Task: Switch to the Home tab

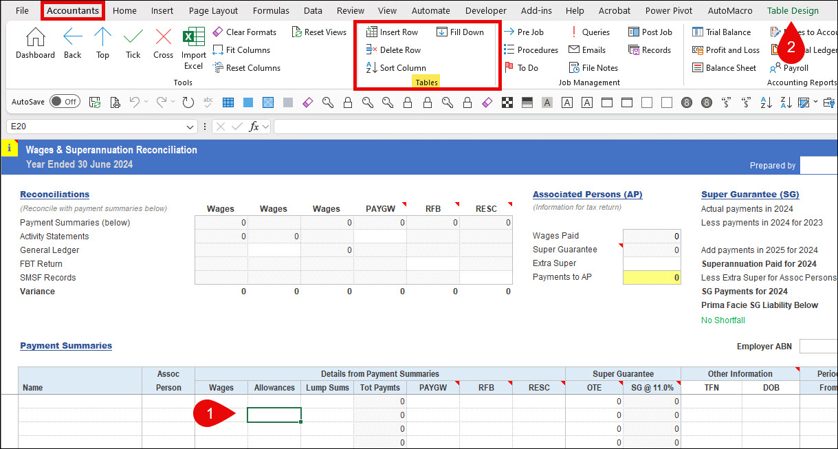Action: 124,10
